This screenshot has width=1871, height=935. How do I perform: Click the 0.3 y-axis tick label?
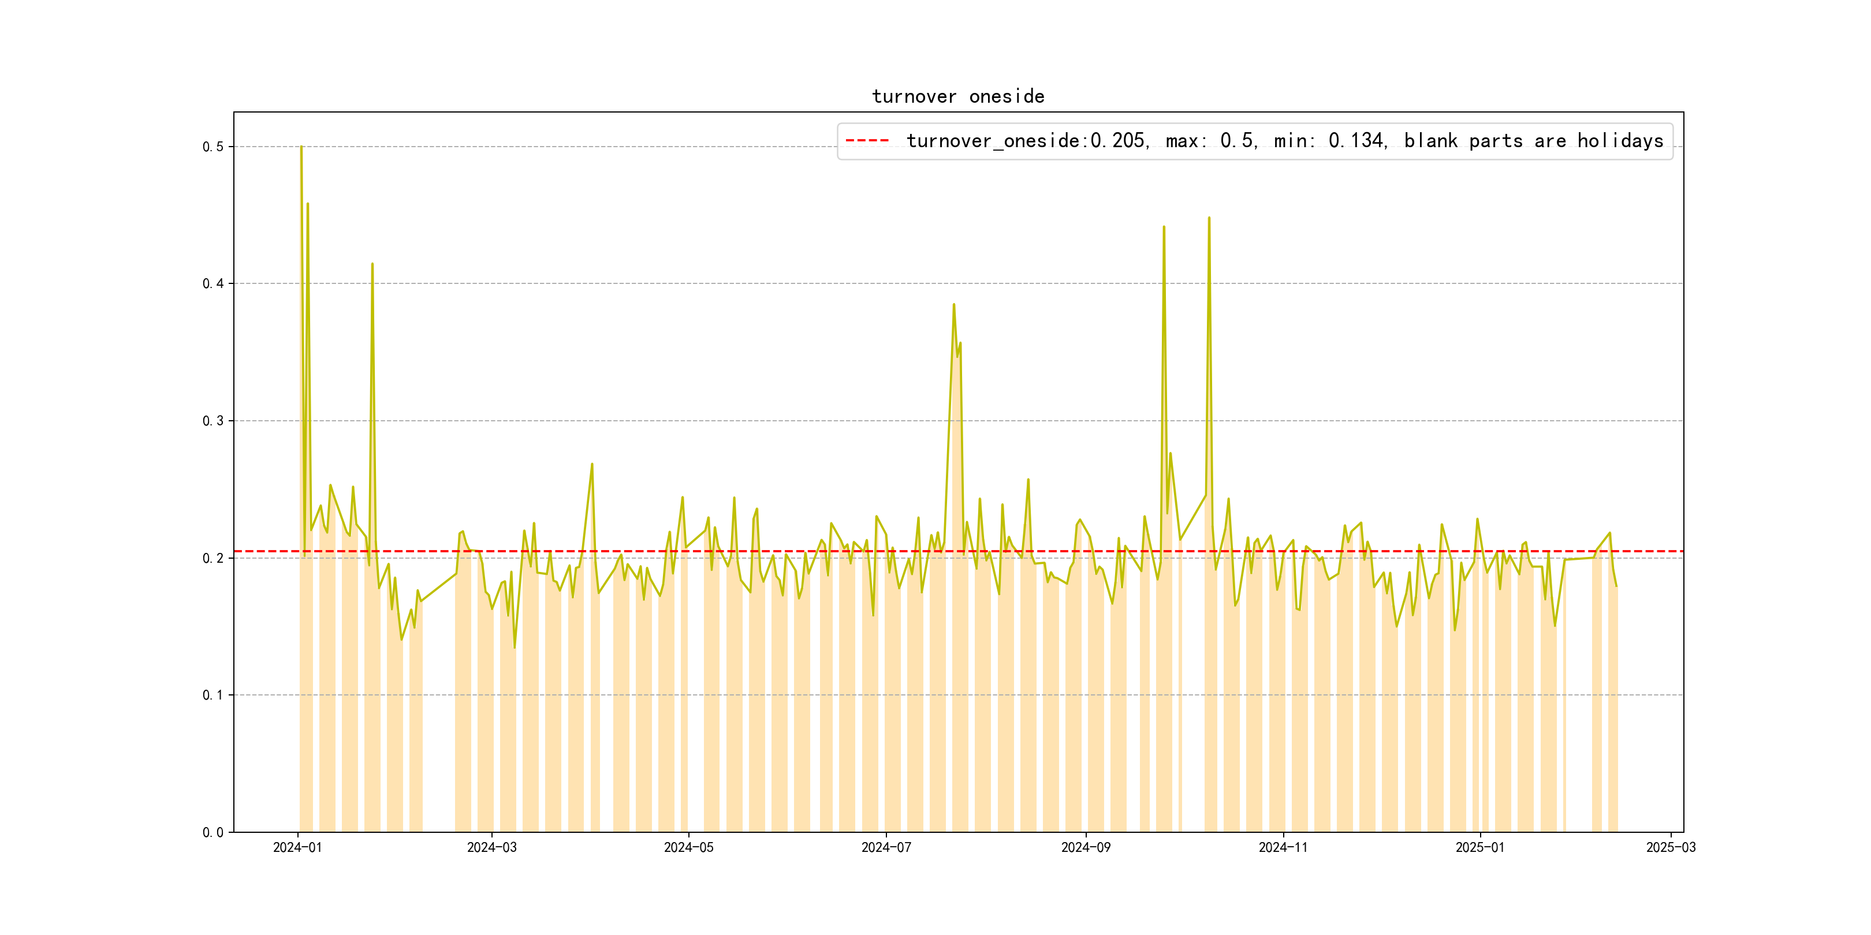(213, 421)
